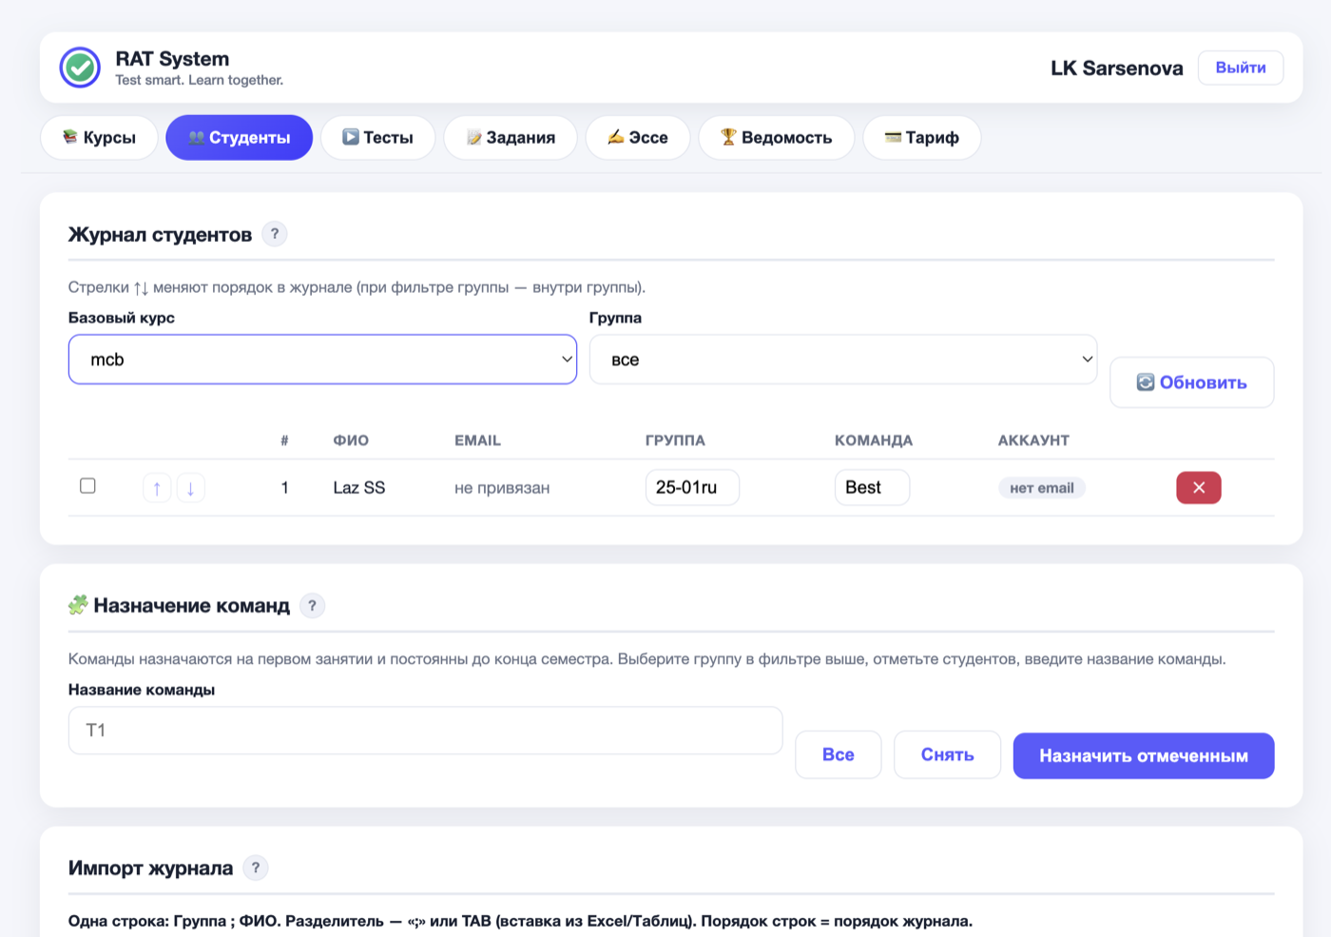The width and height of the screenshot is (1331, 937).
Task: Go to the Курсы tab
Action: pyautogui.click(x=99, y=138)
